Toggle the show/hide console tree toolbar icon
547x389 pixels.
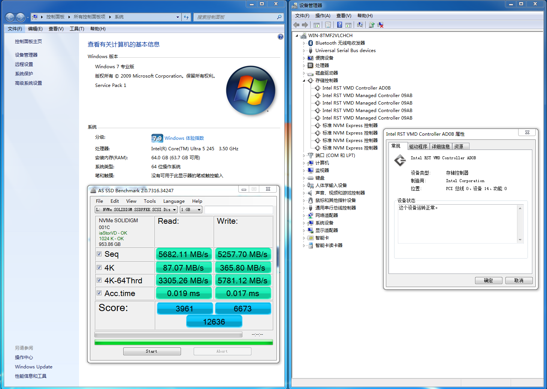(x=317, y=25)
